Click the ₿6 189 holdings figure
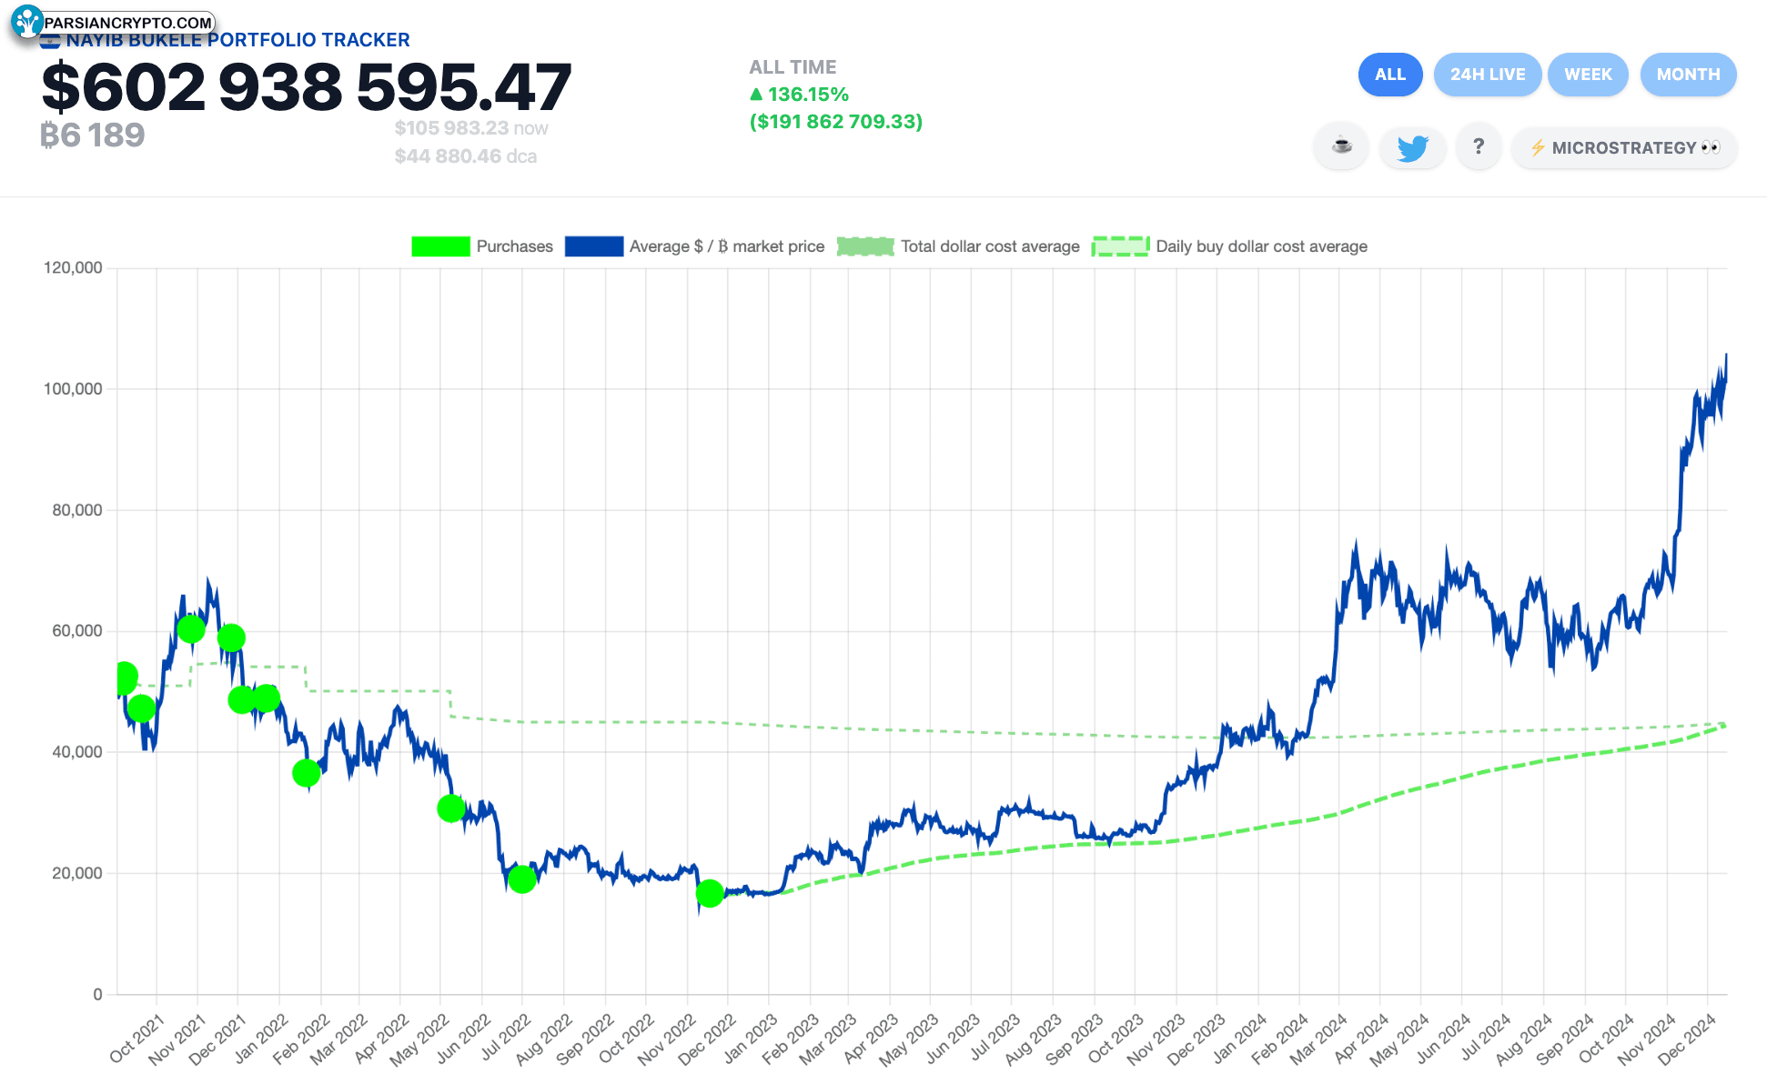This screenshot has width=1767, height=1084. pyautogui.click(x=92, y=135)
